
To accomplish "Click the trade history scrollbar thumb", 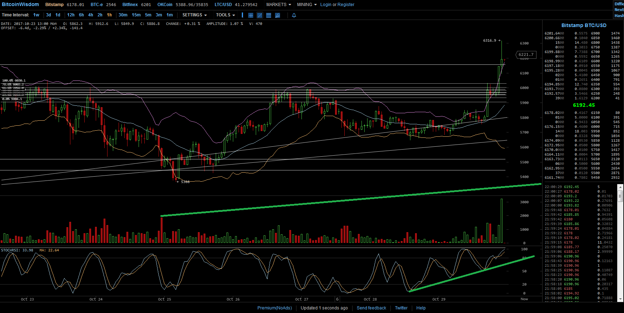I will (620, 196).
